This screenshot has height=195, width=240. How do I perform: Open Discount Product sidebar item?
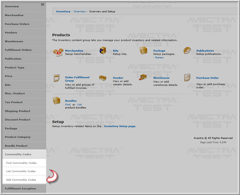24,120
